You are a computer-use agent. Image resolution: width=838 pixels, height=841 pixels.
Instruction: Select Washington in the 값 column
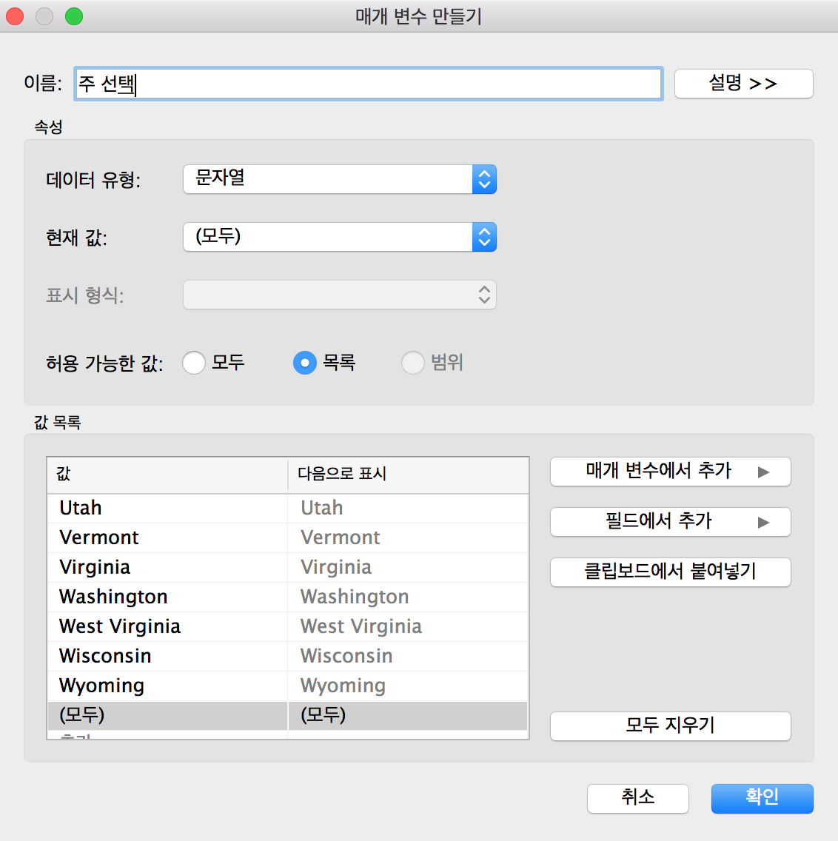point(167,597)
